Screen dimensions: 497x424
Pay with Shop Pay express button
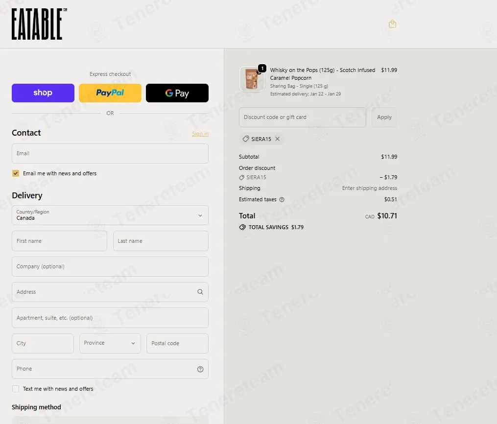pyautogui.click(x=43, y=93)
